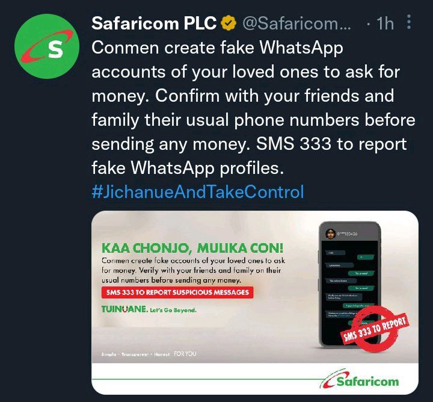Click the masked phone number on mockup header
433x402 pixels.
347,234
